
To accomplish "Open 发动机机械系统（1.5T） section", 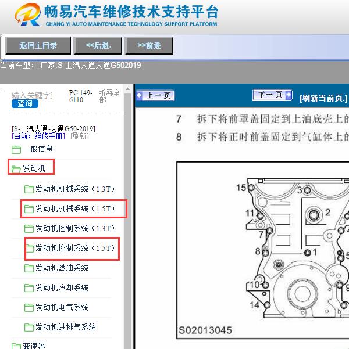I will click(x=75, y=209).
